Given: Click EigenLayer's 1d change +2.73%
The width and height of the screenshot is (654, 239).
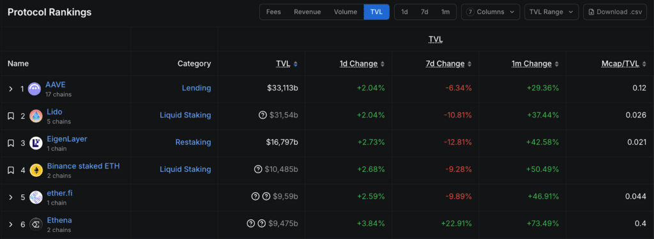Looking at the screenshot, I should [371, 143].
